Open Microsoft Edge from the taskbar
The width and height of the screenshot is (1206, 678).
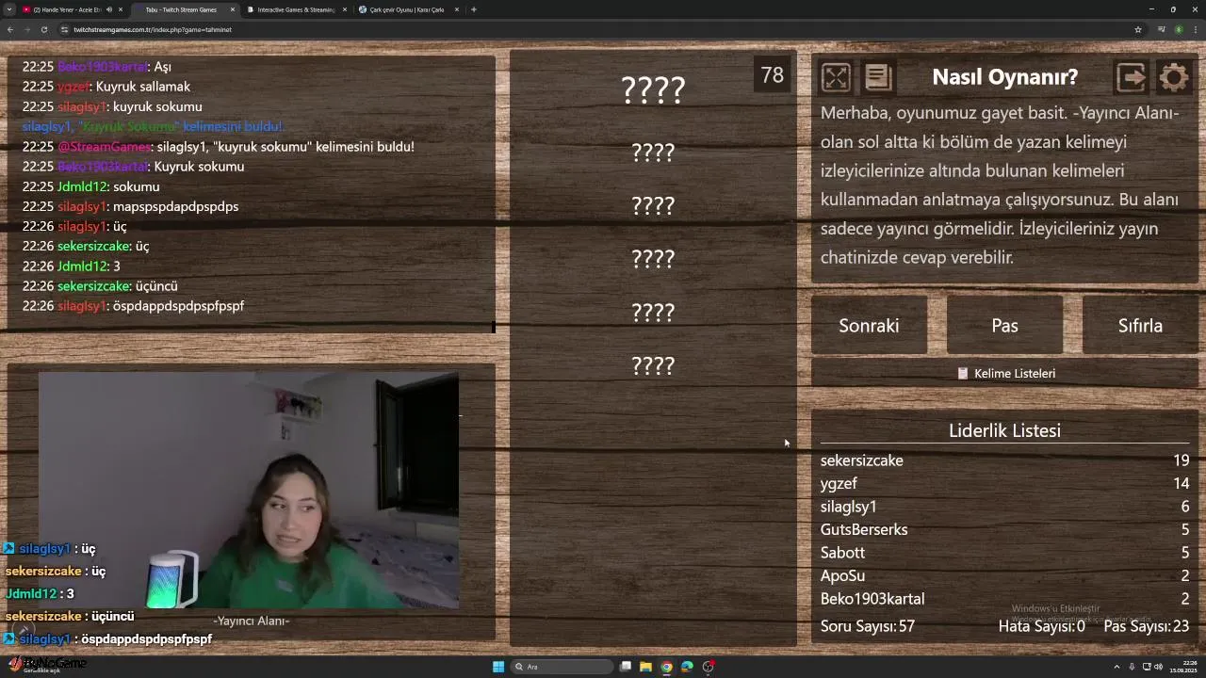coord(688,667)
